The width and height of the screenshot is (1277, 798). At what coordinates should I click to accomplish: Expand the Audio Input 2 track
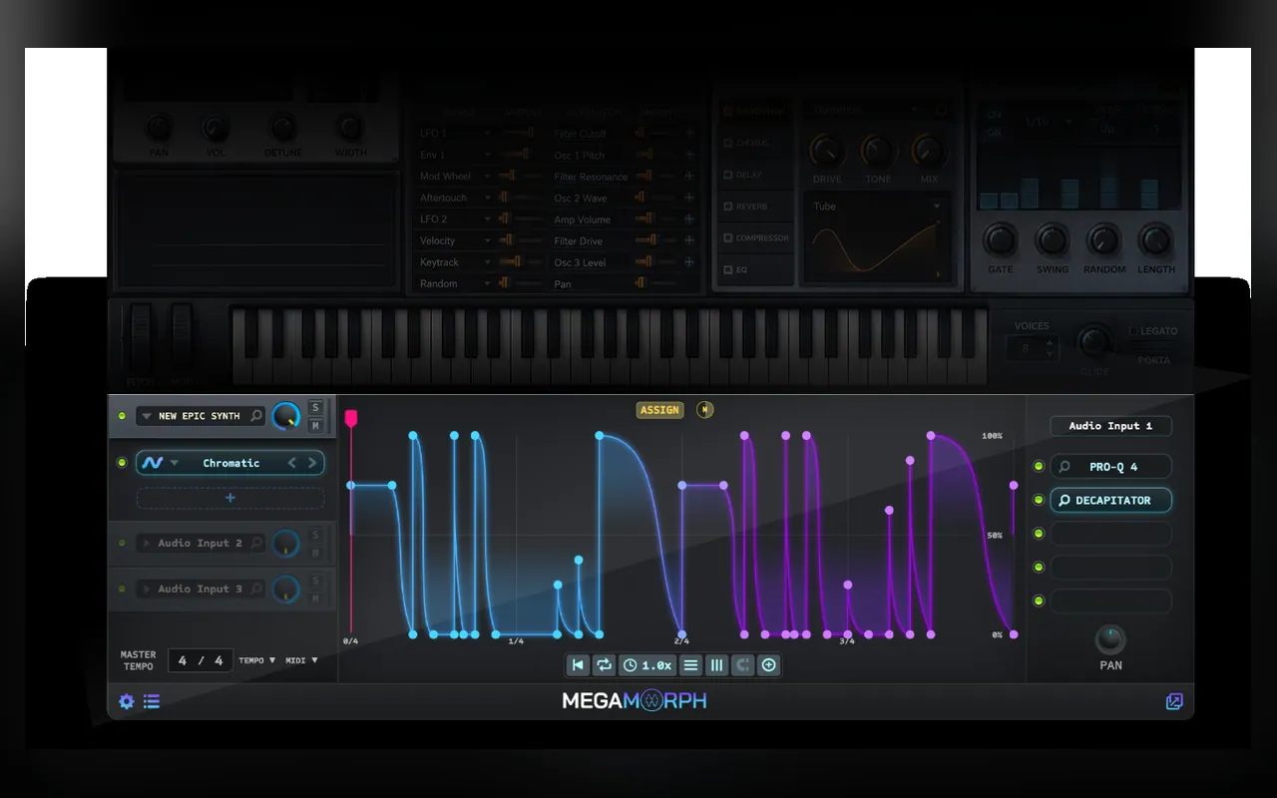tap(147, 543)
